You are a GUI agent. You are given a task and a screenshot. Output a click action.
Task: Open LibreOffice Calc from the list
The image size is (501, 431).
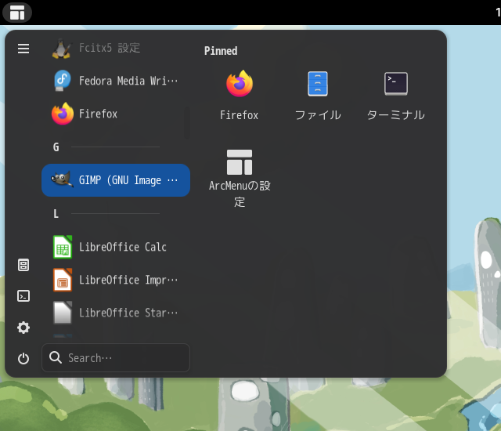(x=116, y=247)
